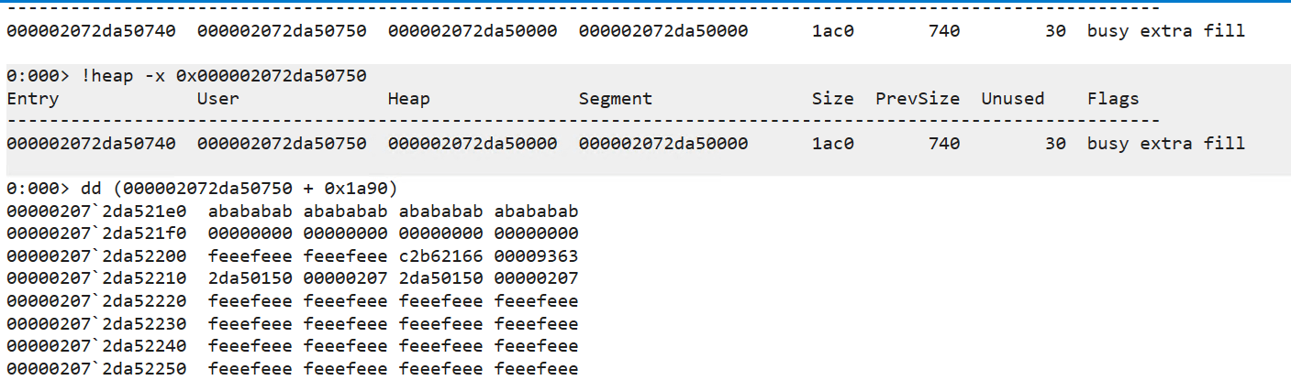The image size is (1291, 391).
Task: Click the last dump address 00000207`2da52250
Action: click(x=95, y=369)
